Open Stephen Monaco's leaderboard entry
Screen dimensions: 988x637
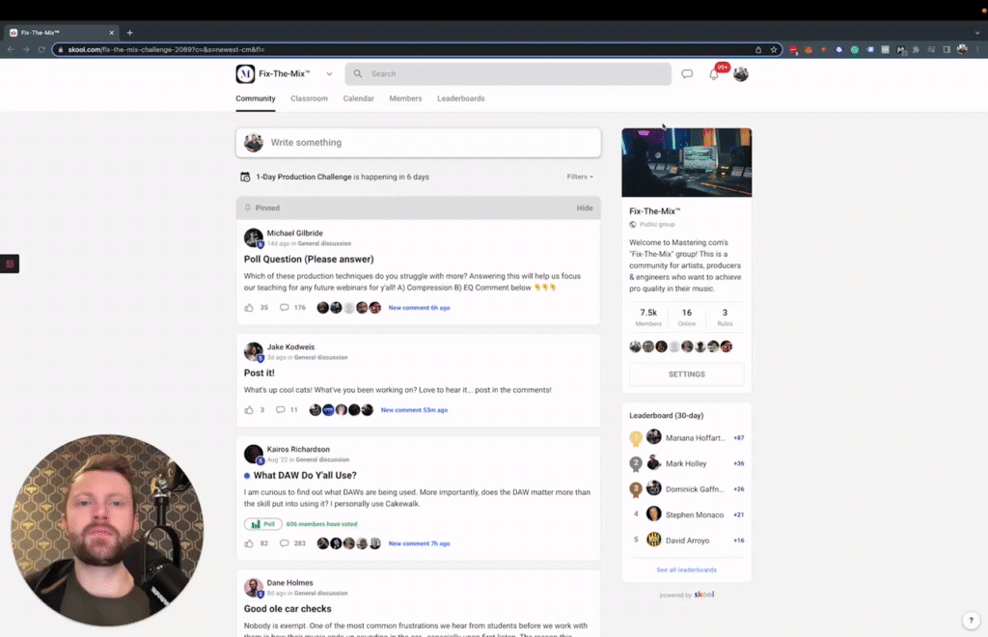point(686,514)
